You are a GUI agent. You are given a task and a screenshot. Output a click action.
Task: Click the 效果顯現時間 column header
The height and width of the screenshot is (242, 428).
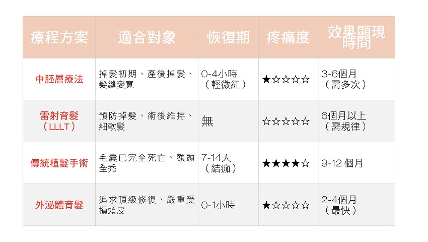356,38
